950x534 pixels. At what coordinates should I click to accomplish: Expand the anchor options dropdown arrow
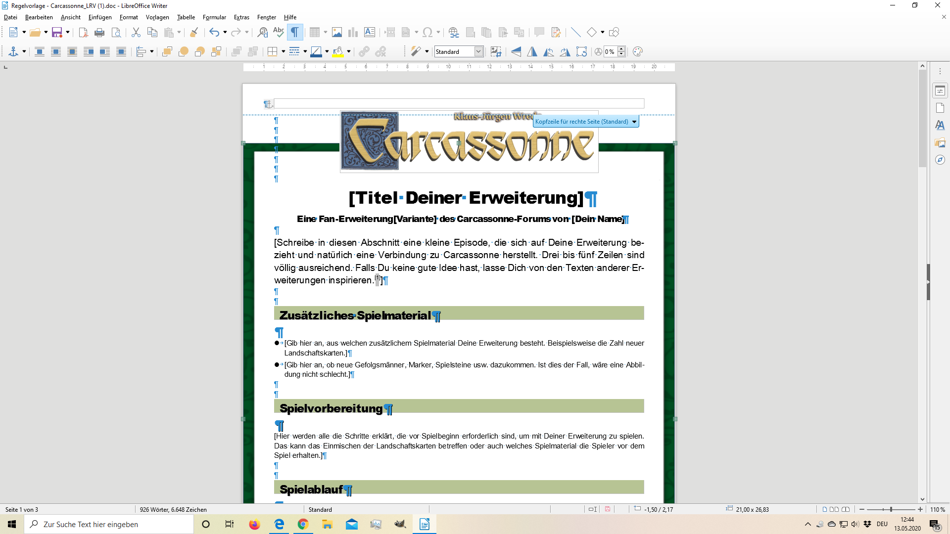point(24,52)
